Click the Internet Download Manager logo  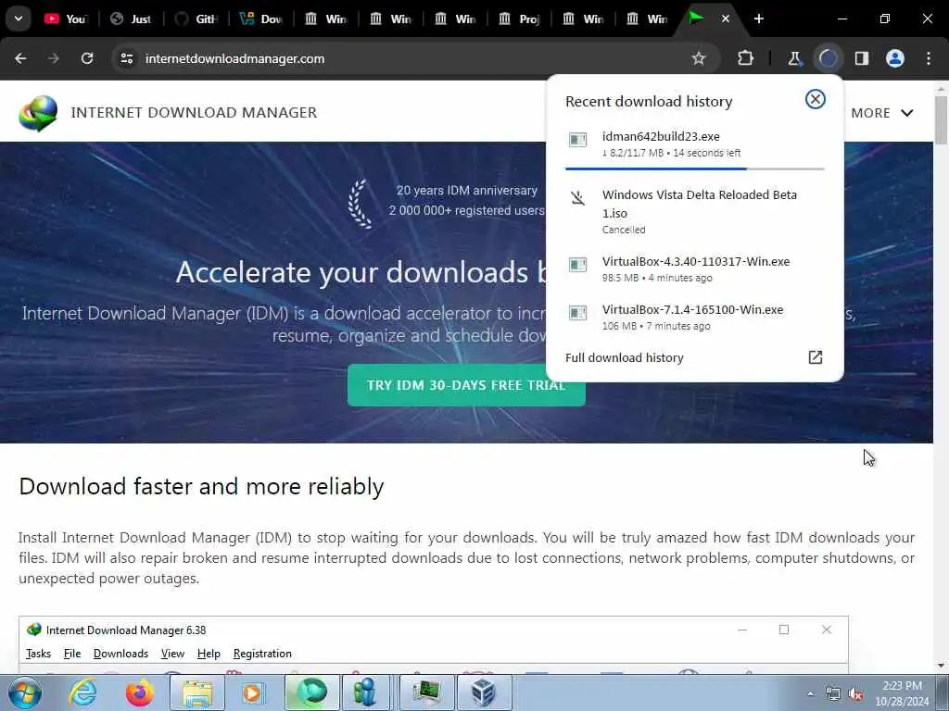coord(38,113)
